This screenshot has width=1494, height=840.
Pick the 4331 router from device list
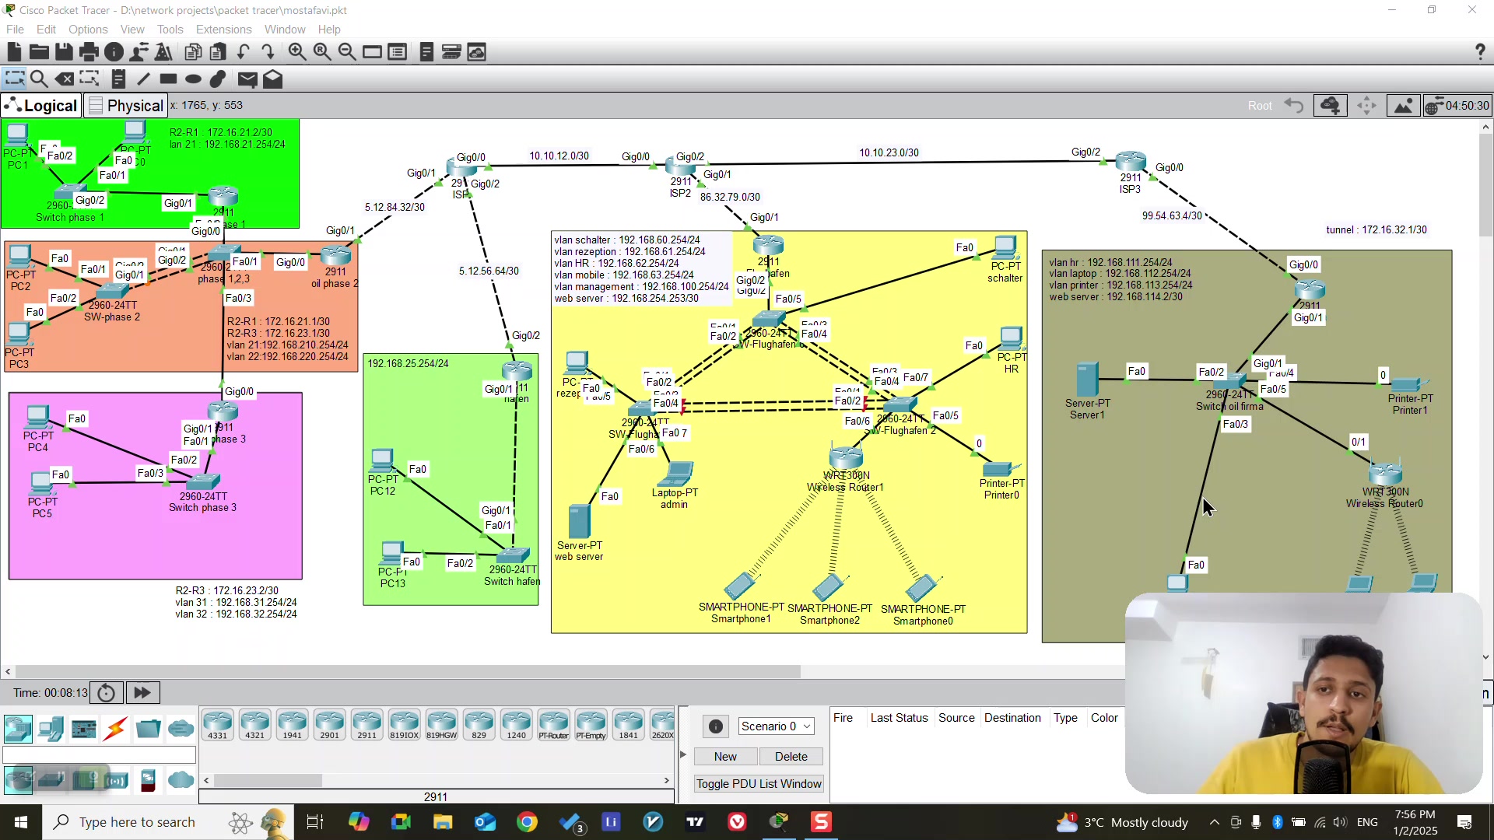(x=218, y=725)
